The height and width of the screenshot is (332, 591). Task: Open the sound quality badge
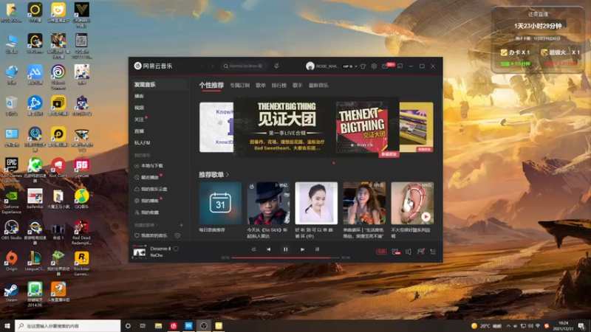coord(381,252)
